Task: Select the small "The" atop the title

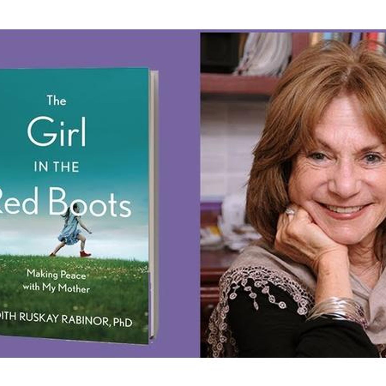Action: tap(57, 100)
